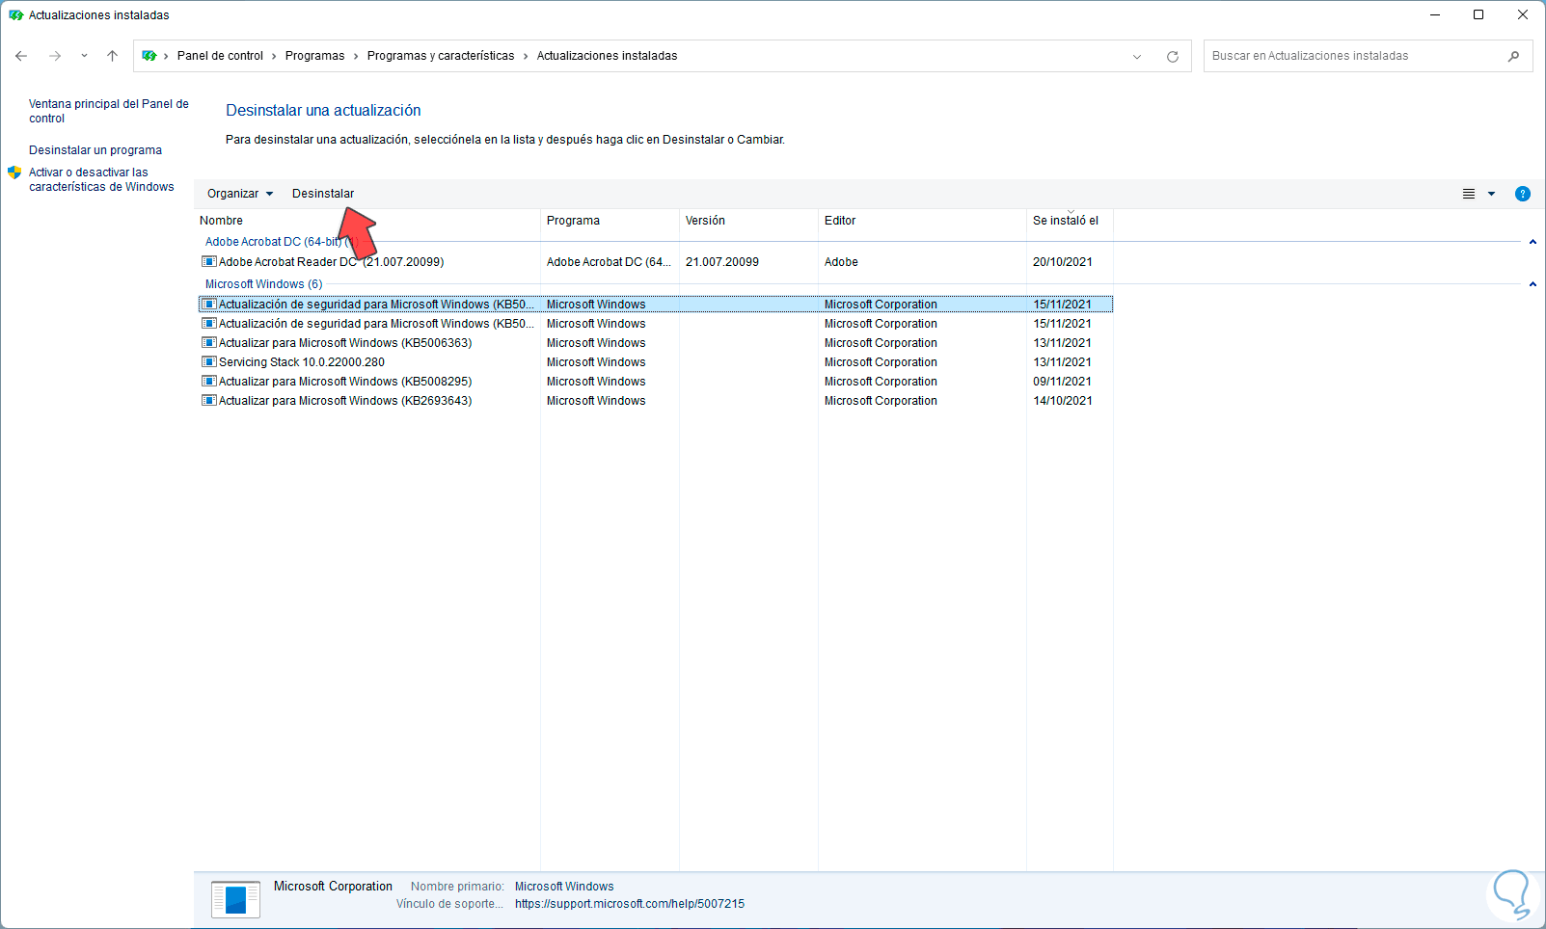
Task: Click the icon beside update KB5006363
Action: tap(209, 343)
